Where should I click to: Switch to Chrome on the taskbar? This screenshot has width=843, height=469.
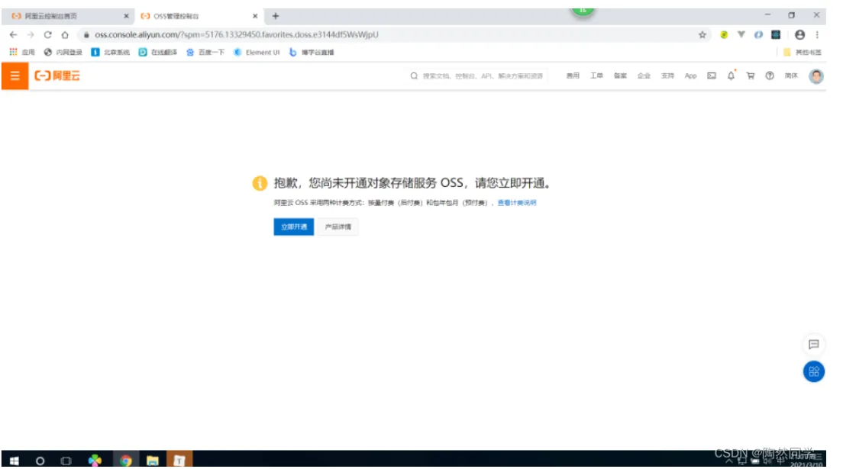[x=126, y=461]
